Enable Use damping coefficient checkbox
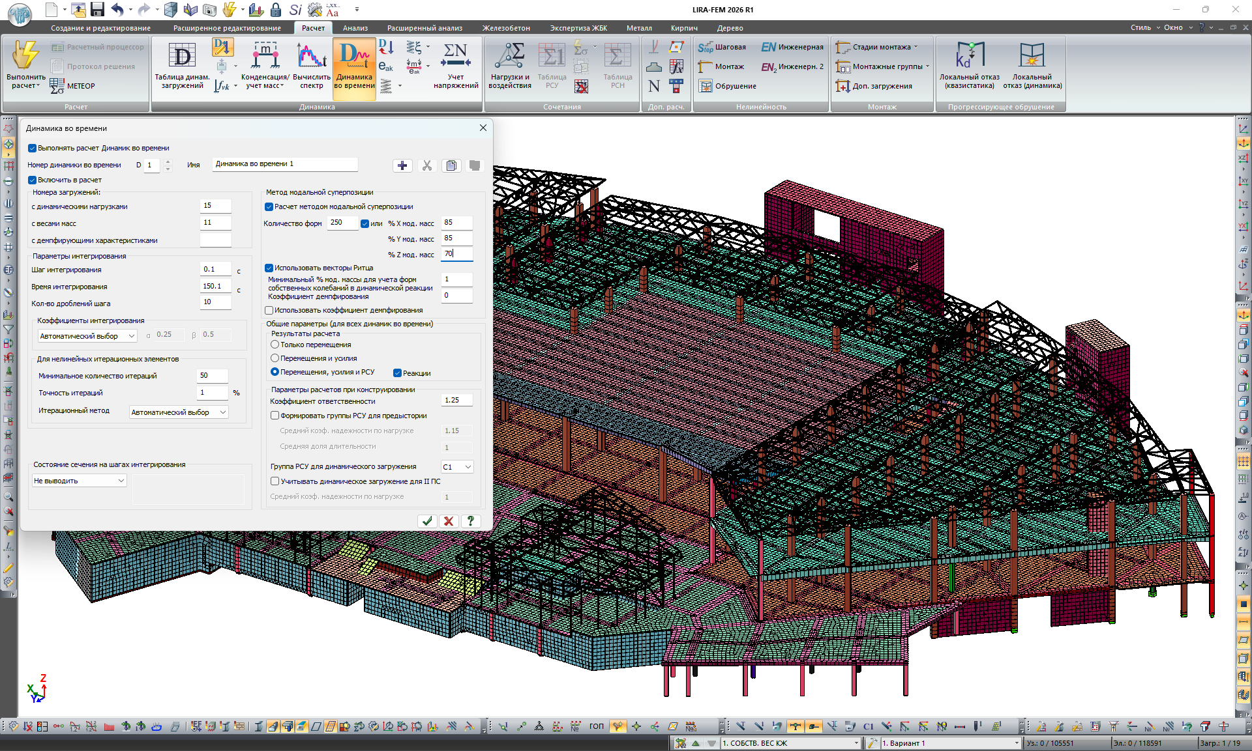 (x=269, y=310)
